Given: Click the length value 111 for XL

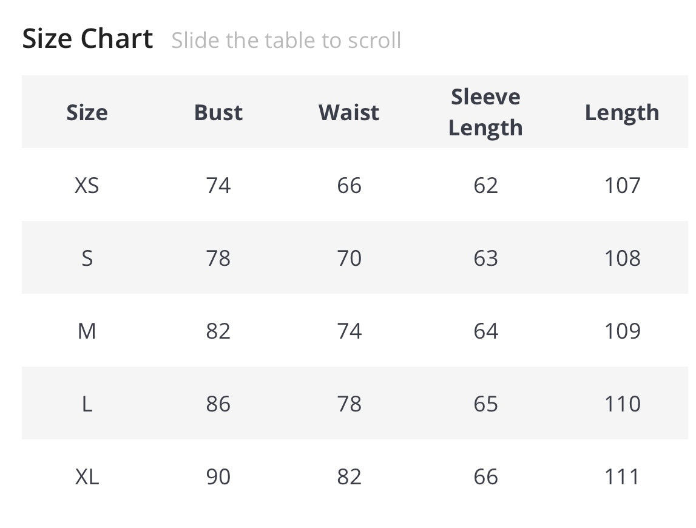Looking at the screenshot, I should coord(622,476).
